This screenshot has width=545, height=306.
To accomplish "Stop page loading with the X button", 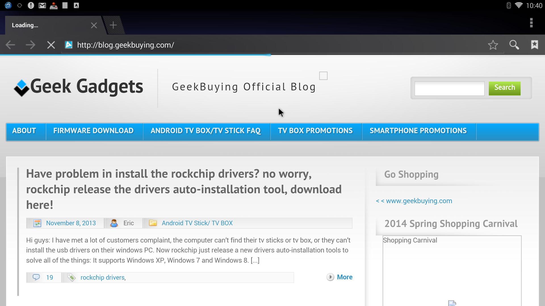I will [51, 45].
